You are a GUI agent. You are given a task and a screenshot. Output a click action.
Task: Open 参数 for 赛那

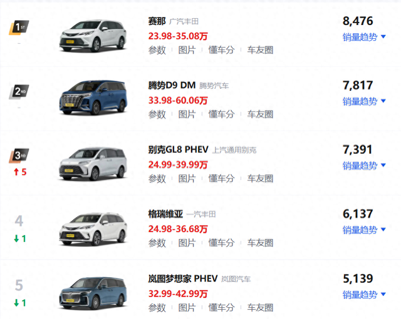pyautogui.click(x=157, y=50)
